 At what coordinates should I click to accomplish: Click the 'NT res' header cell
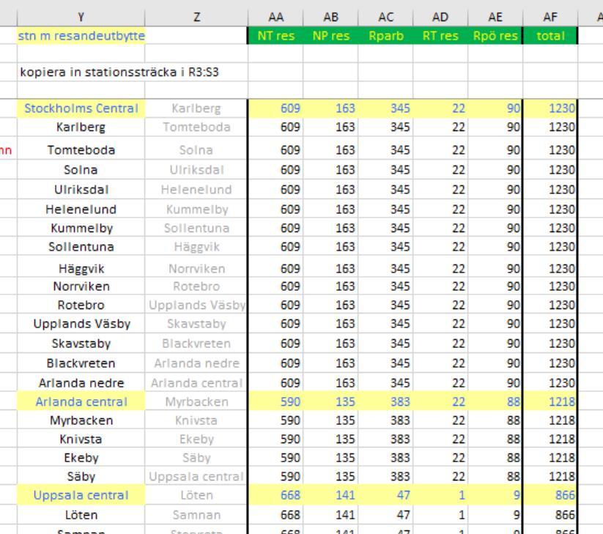[x=275, y=36]
